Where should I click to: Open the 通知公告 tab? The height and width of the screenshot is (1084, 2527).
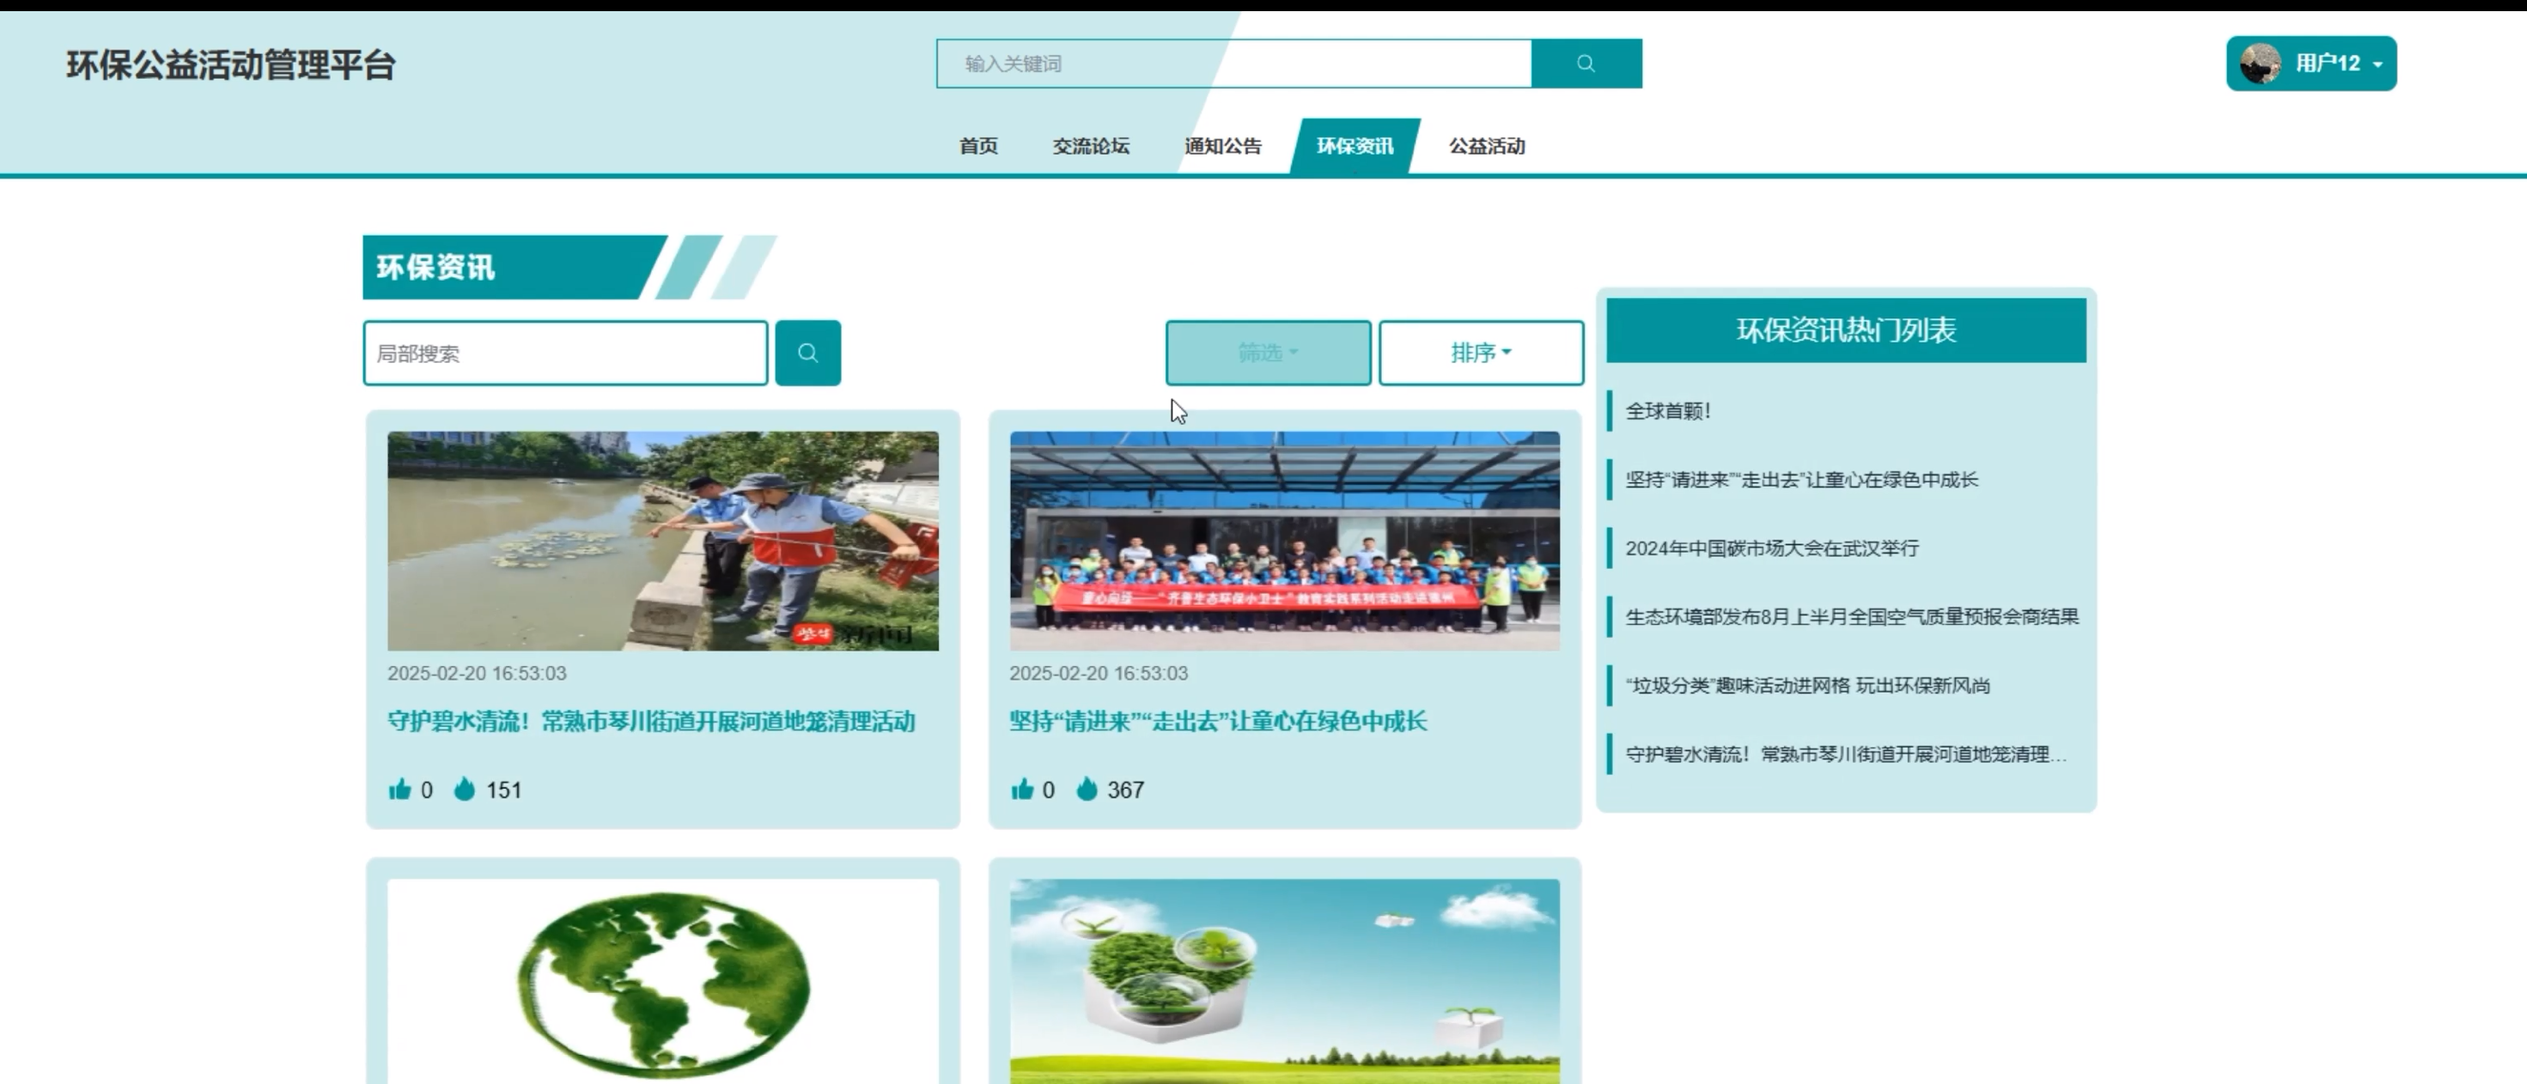tap(1222, 146)
